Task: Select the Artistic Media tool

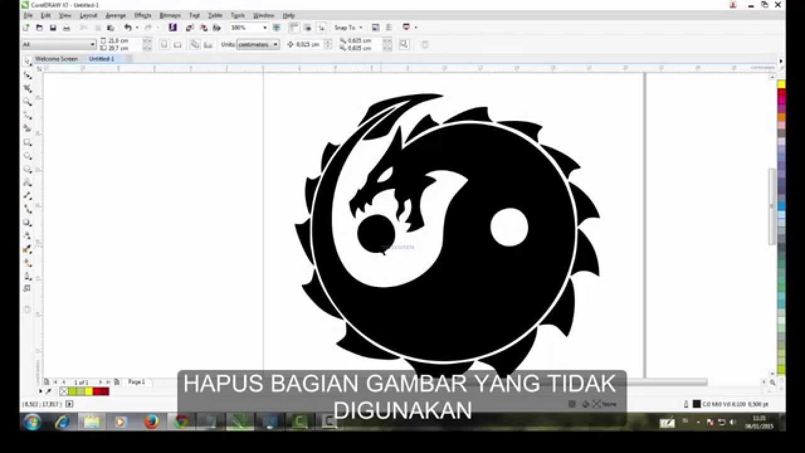Action: coord(28,128)
